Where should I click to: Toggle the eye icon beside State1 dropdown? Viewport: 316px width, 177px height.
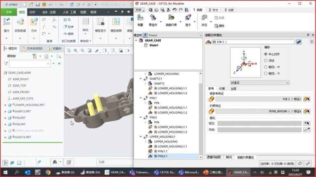click(145, 35)
